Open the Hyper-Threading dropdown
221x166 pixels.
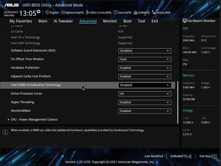click(145, 103)
